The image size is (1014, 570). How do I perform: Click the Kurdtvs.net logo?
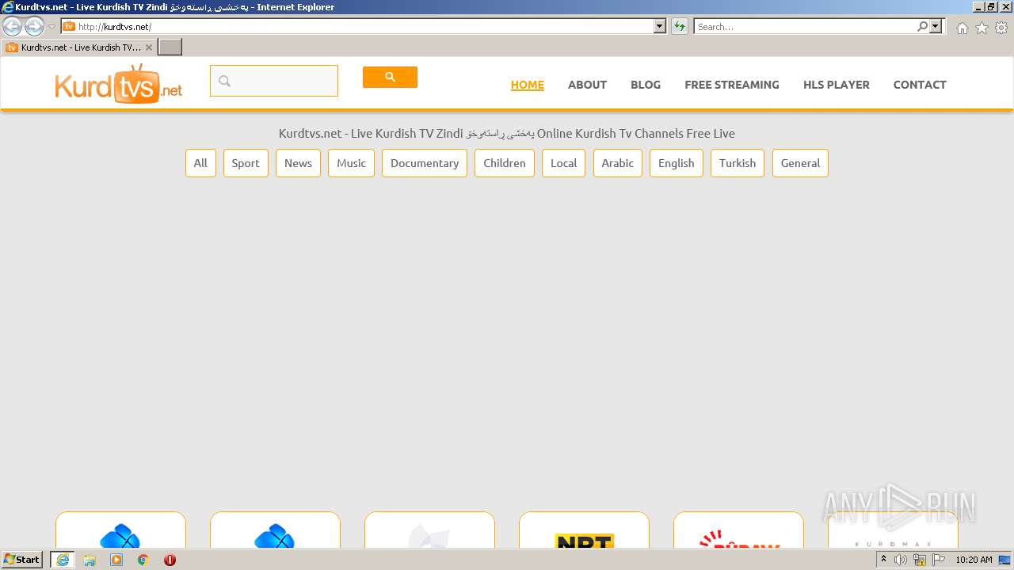119,84
